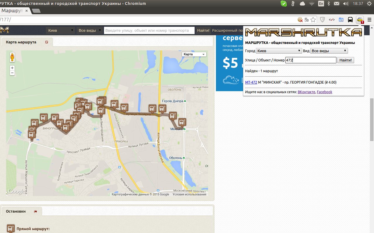Zoom in the map with plus button
The height and width of the screenshot is (233, 374).
click(x=12, y=68)
